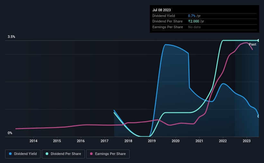Click the ₹2.000 dividend per share value
This screenshot has width=264, height=163.
pos(194,21)
